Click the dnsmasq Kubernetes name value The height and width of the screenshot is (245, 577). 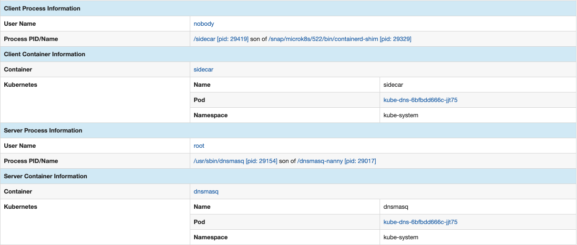(396, 206)
